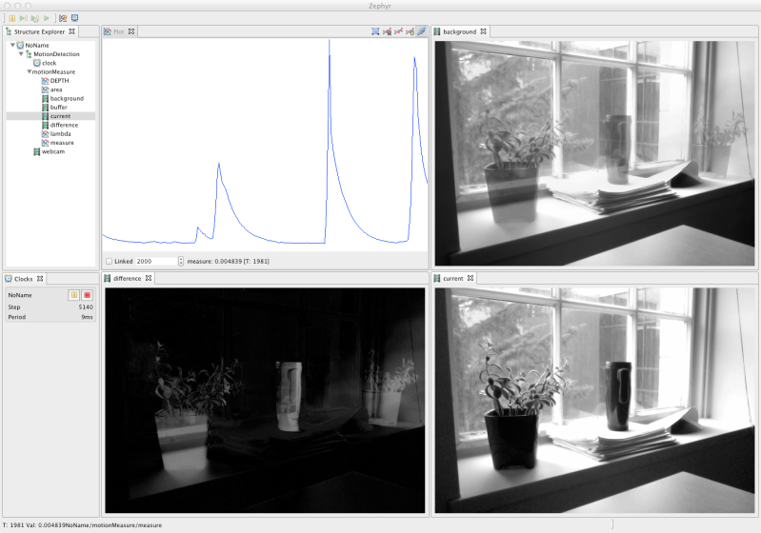Click the plot icon beside DEPTH

(x=45, y=81)
